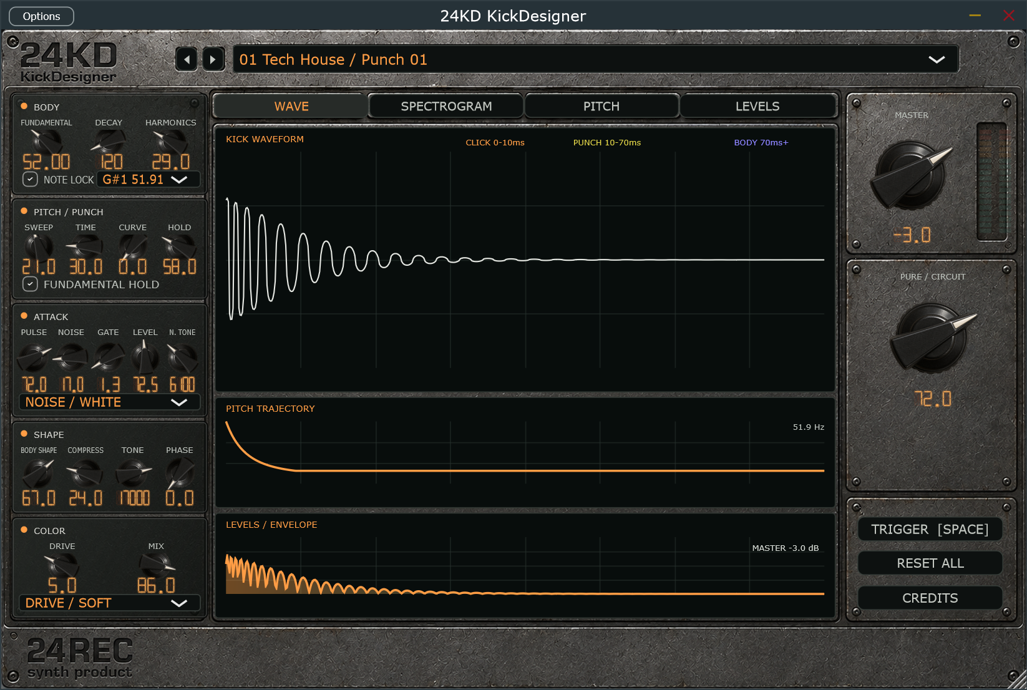Click the 24KD KickDesigner logo

coord(69,62)
